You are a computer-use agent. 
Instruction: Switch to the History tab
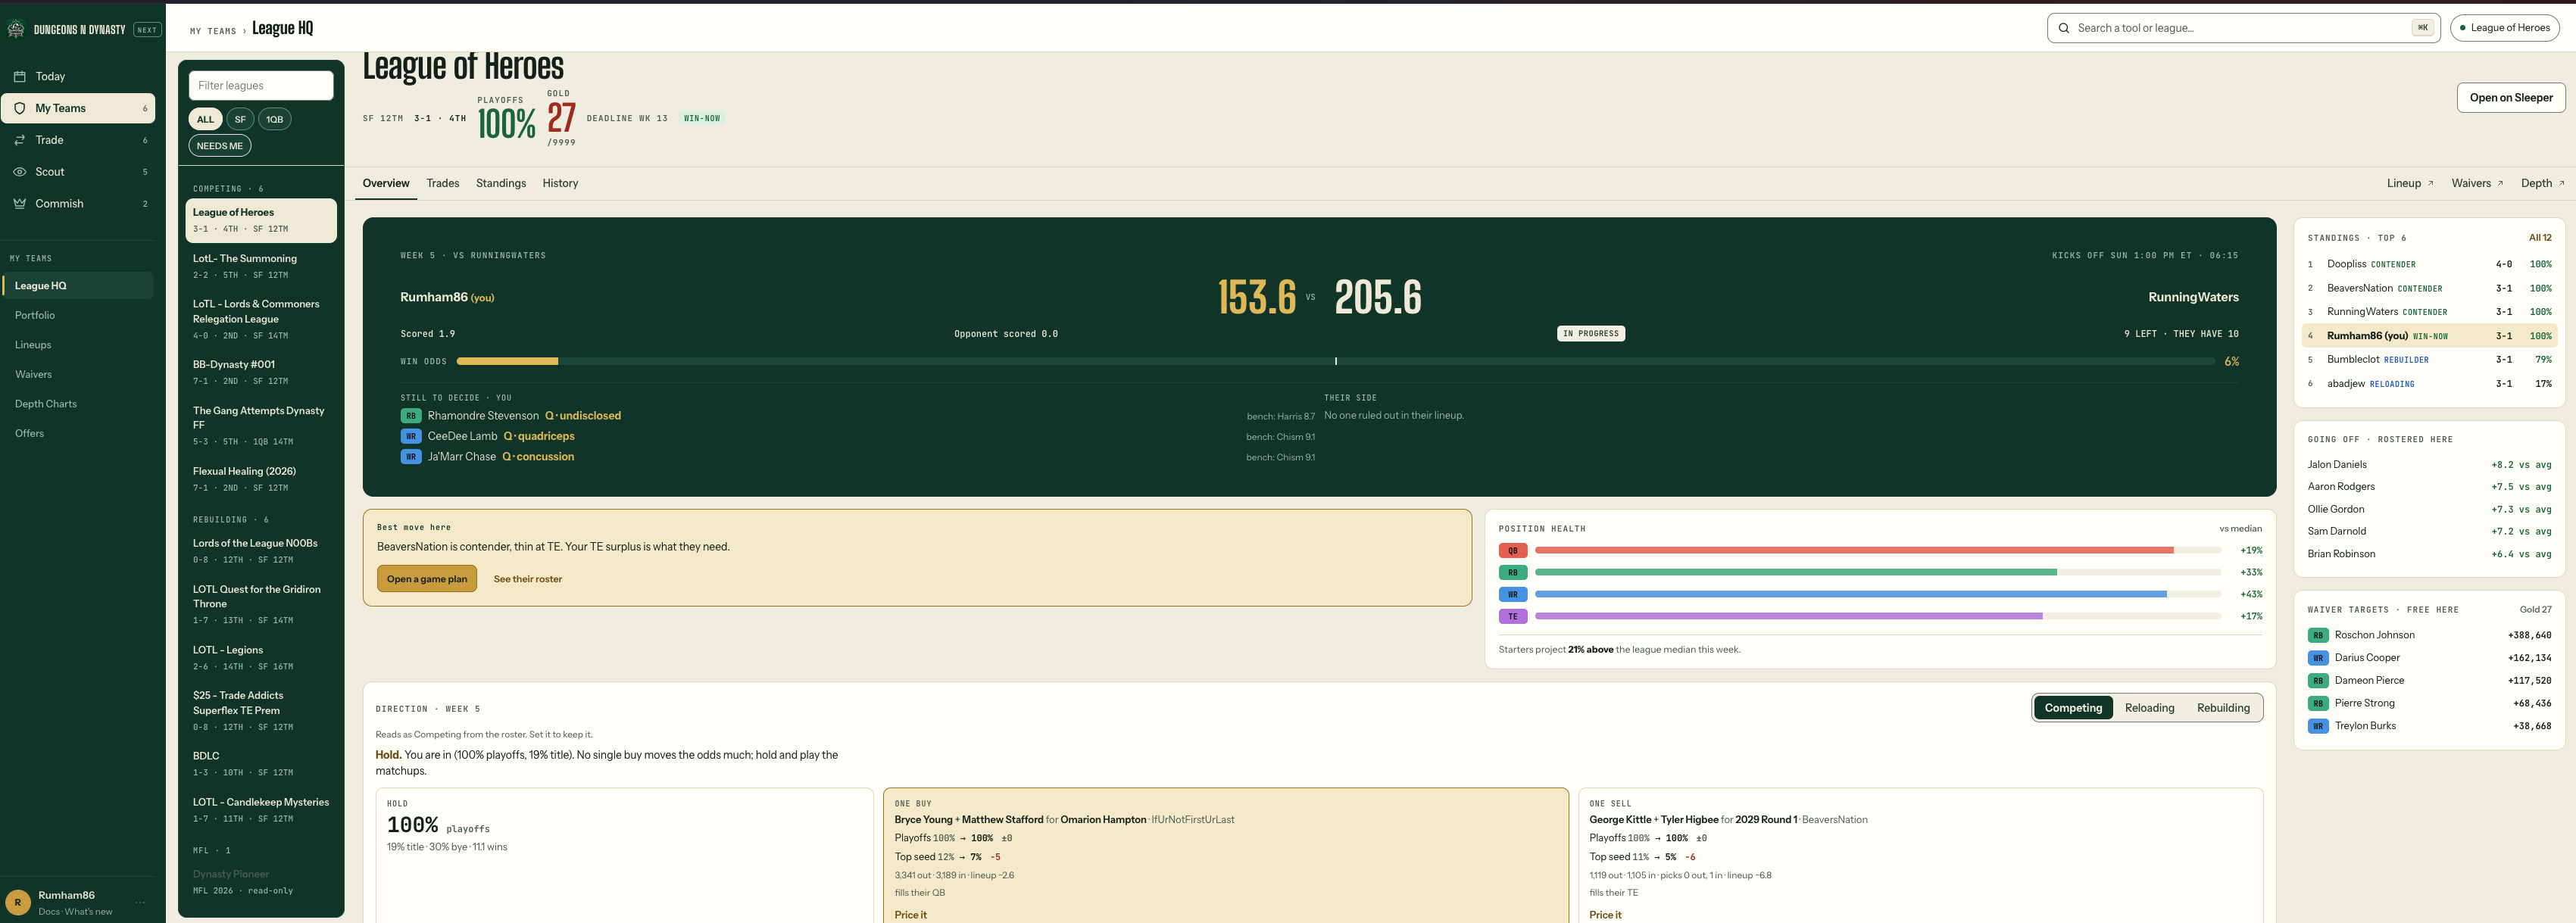(x=560, y=183)
